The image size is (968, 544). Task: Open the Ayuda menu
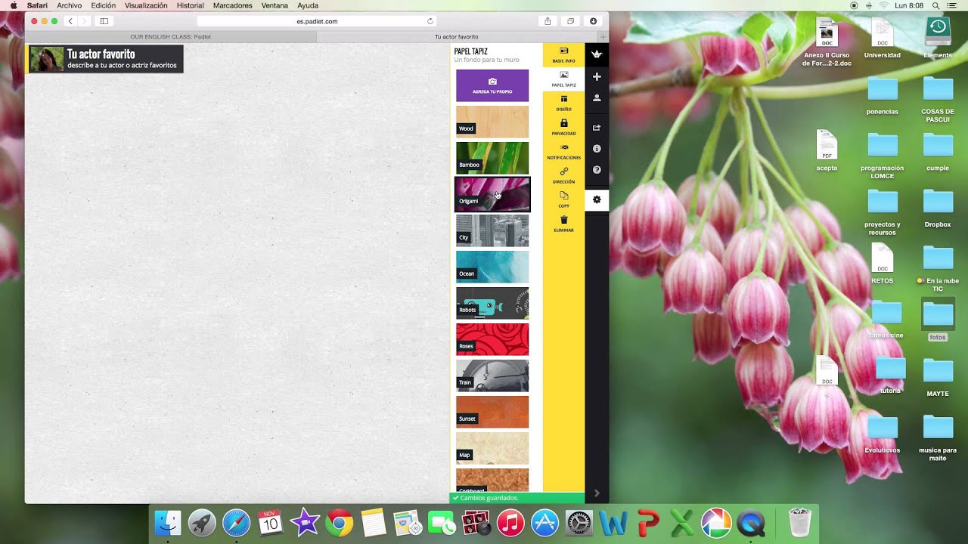tap(308, 5)
